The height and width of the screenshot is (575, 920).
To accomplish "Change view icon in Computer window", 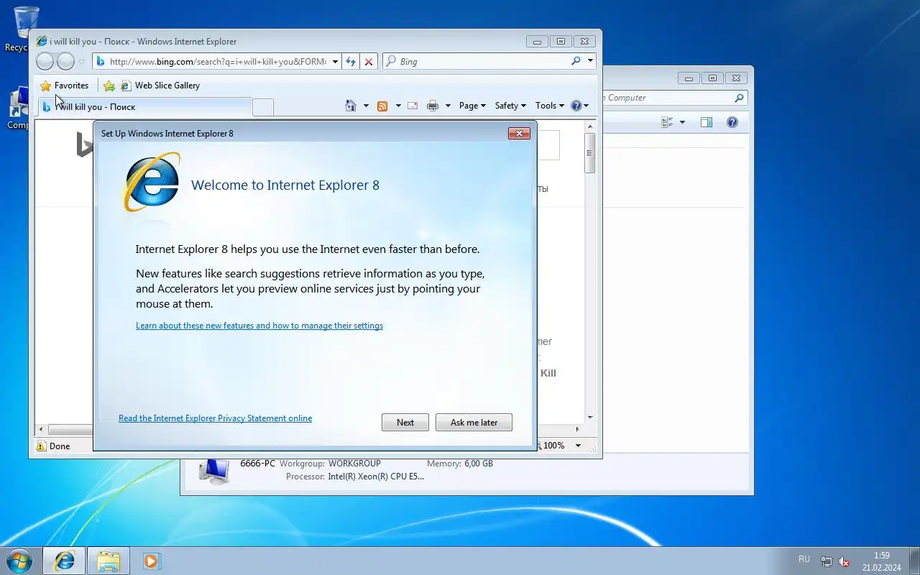I will click(667, 123).
